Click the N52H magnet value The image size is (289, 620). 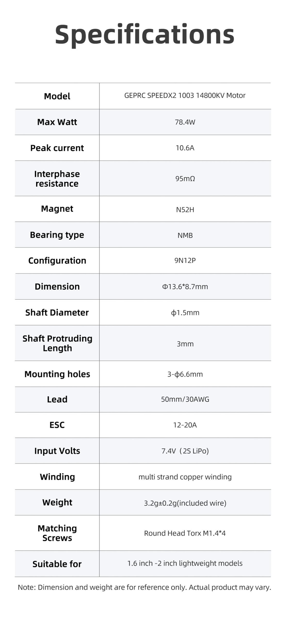click(x=185, y=210)
